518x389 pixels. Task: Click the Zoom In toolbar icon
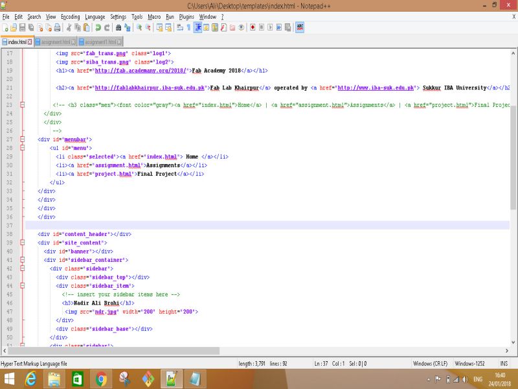[139, 27]
